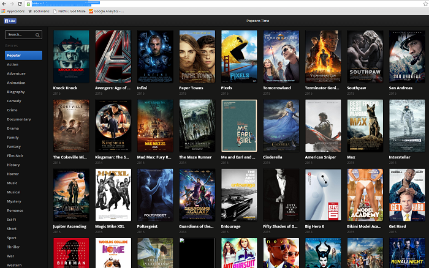Filter by Musical genre
Screen dimensions: 429x268
point(13,192)
